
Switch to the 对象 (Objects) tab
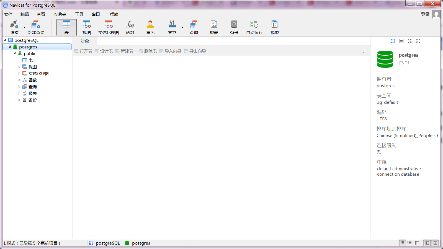(84, 41)
